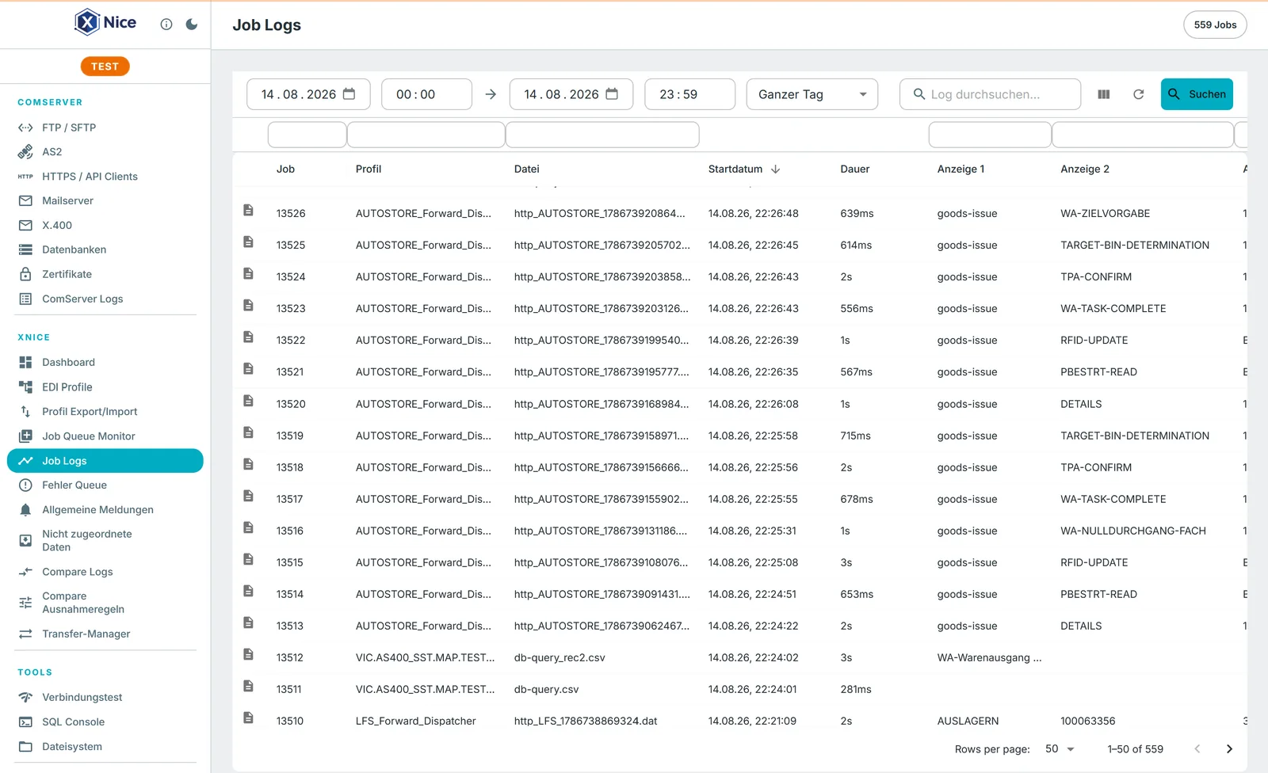Open Datenbanken sidebar entry

pos(105,249)
